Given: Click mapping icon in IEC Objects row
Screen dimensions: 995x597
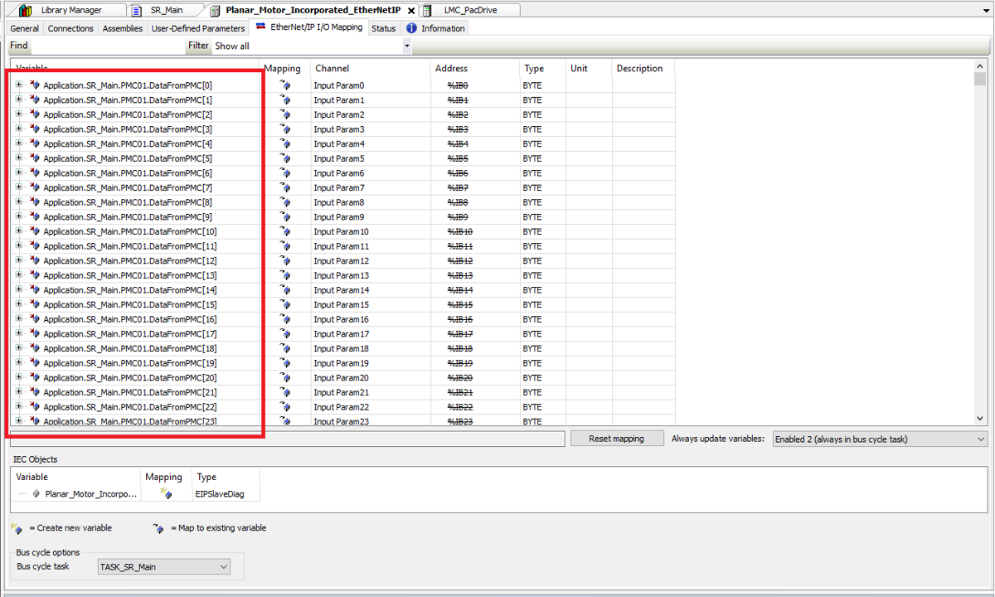Looking at the screenshot, I should point(166,494).
